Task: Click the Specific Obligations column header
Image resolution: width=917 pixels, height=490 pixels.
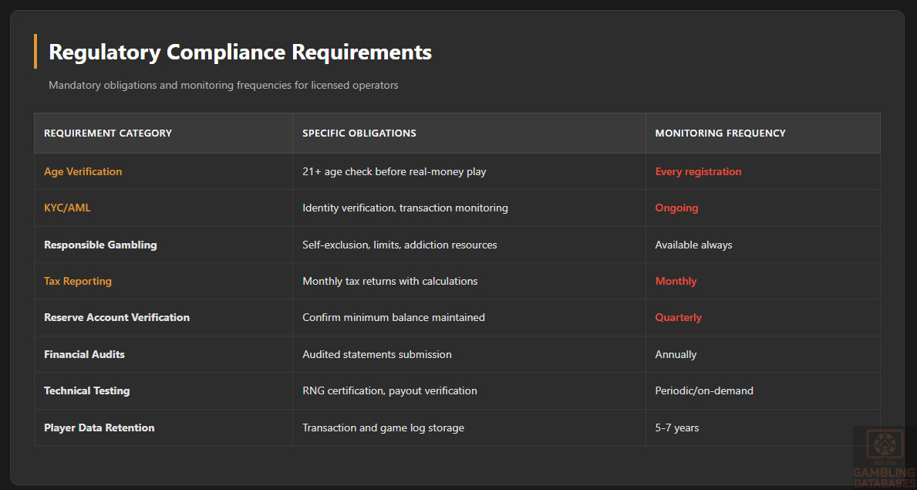Action: pyautogui.click(x=359, y=133)
